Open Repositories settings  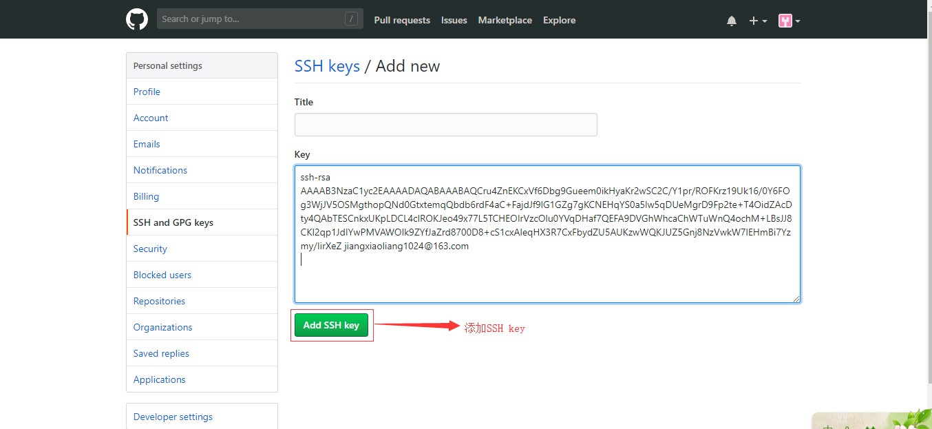202,301
